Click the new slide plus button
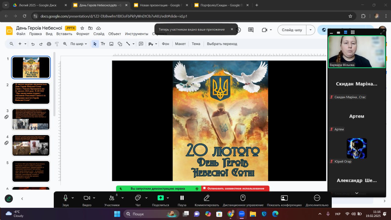 pos(20,44)
